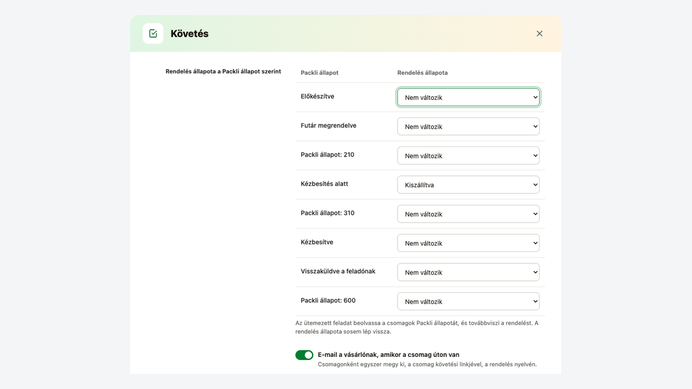Click the Visszaküldve a feladónak row label
This screenshot has width=692, height=389.
(338, 271)
